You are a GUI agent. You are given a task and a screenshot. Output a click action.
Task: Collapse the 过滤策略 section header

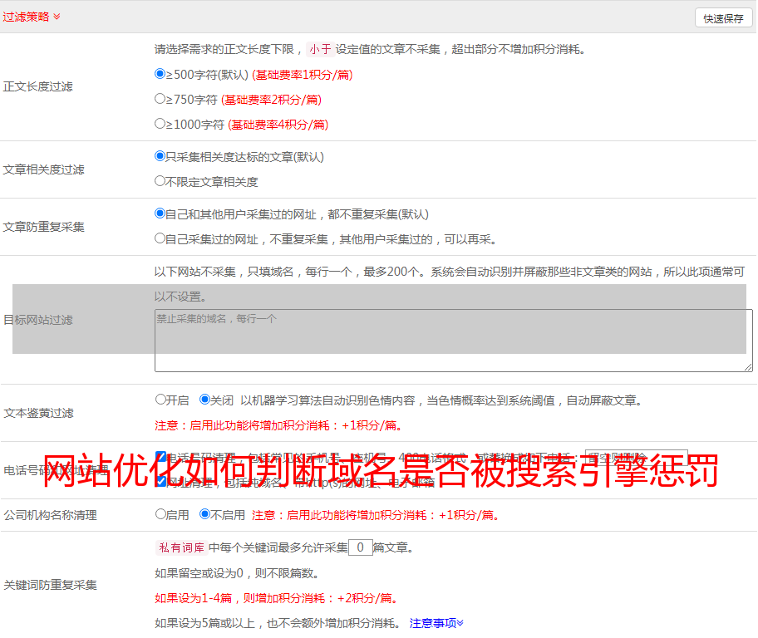click(32, 17)
